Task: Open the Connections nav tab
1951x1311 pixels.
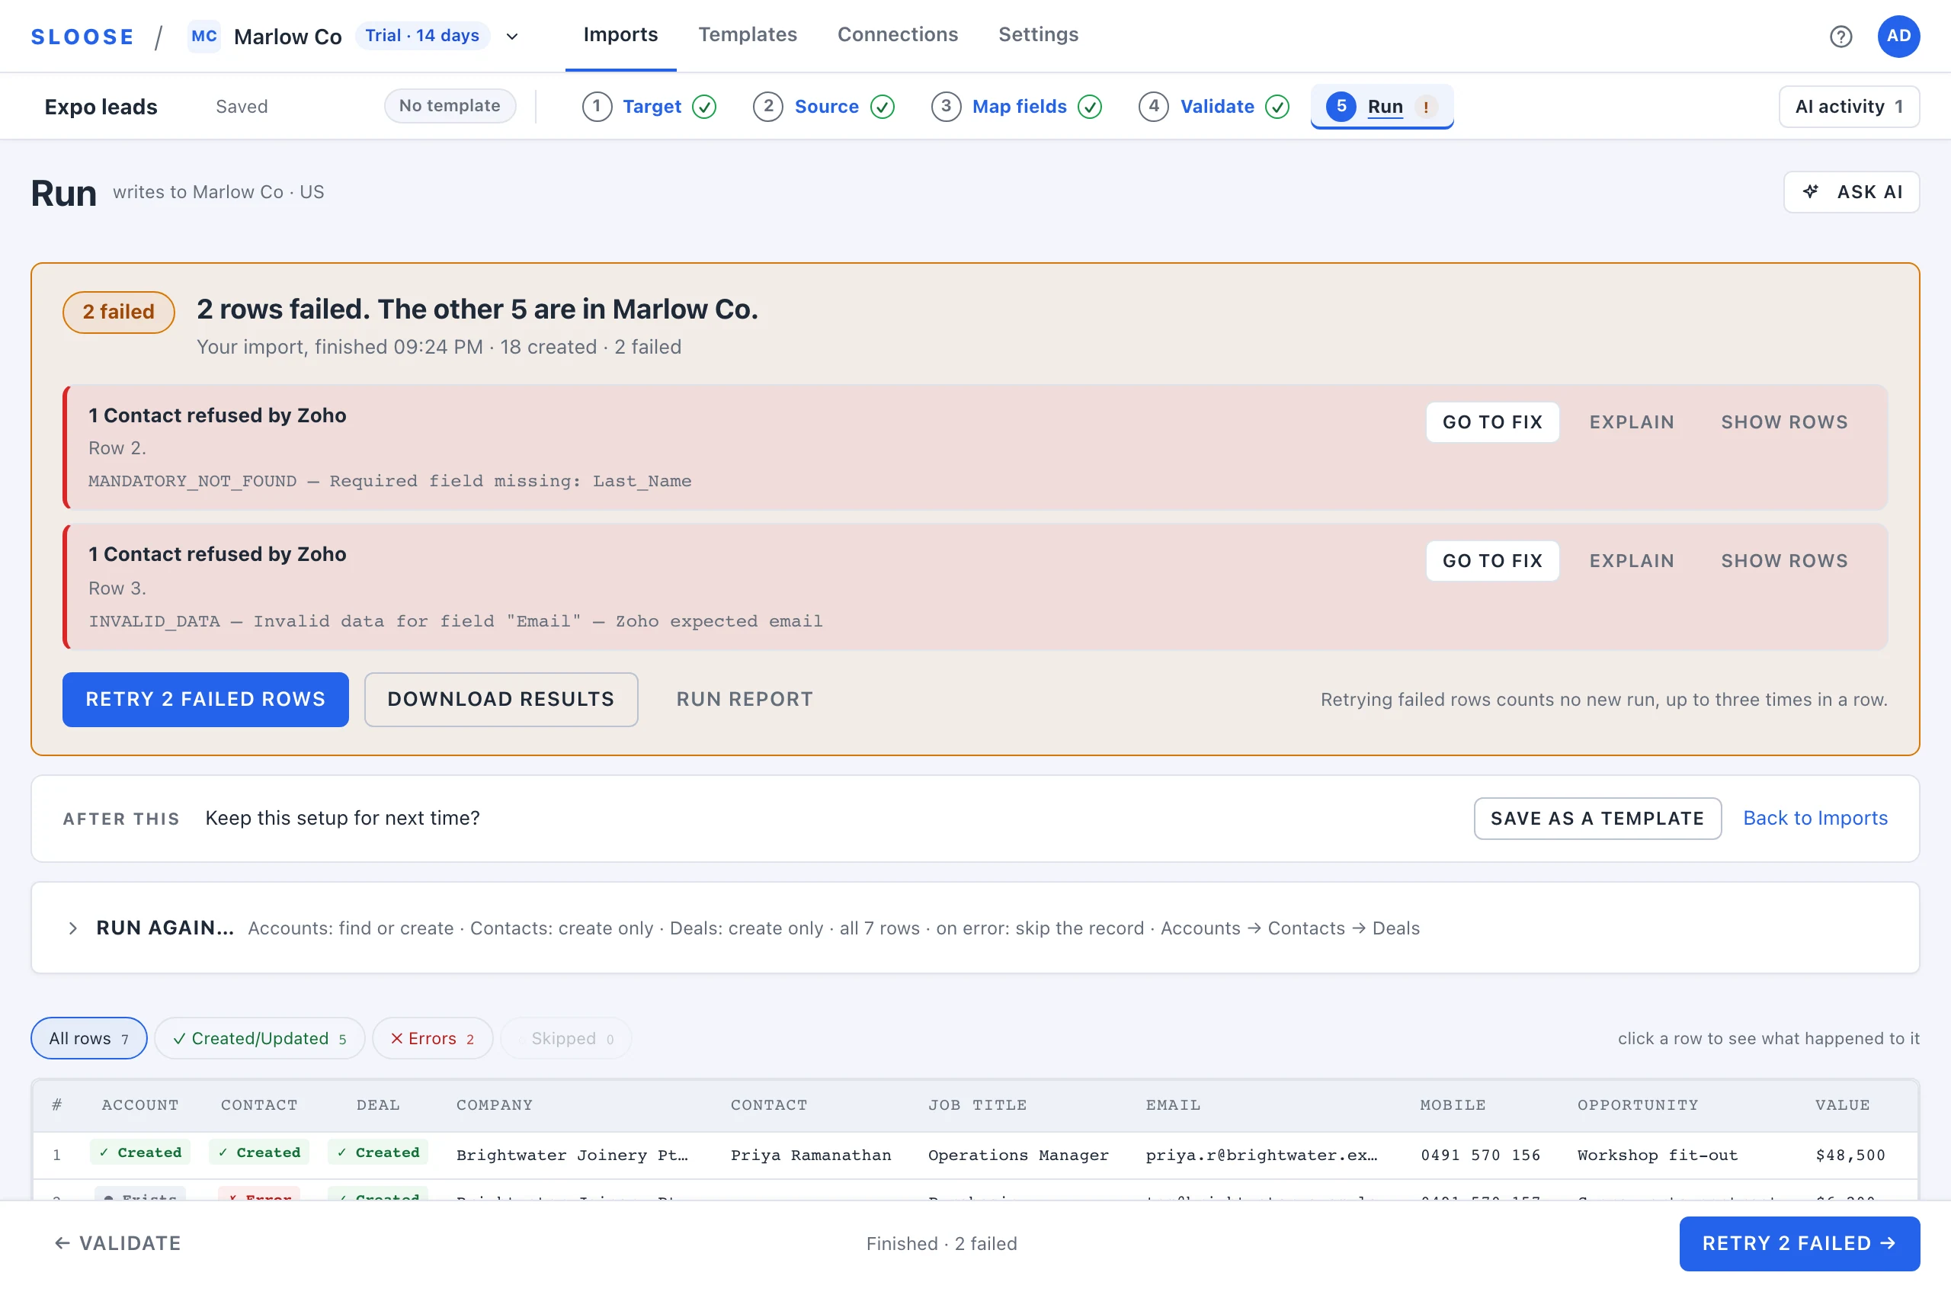Action: (x=897, y=34)
